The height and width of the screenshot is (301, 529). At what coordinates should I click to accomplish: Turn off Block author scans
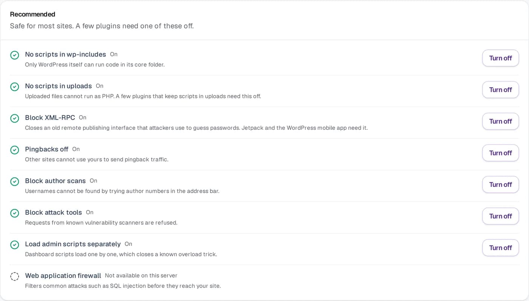pyautogui.click(x=500, y=184)
